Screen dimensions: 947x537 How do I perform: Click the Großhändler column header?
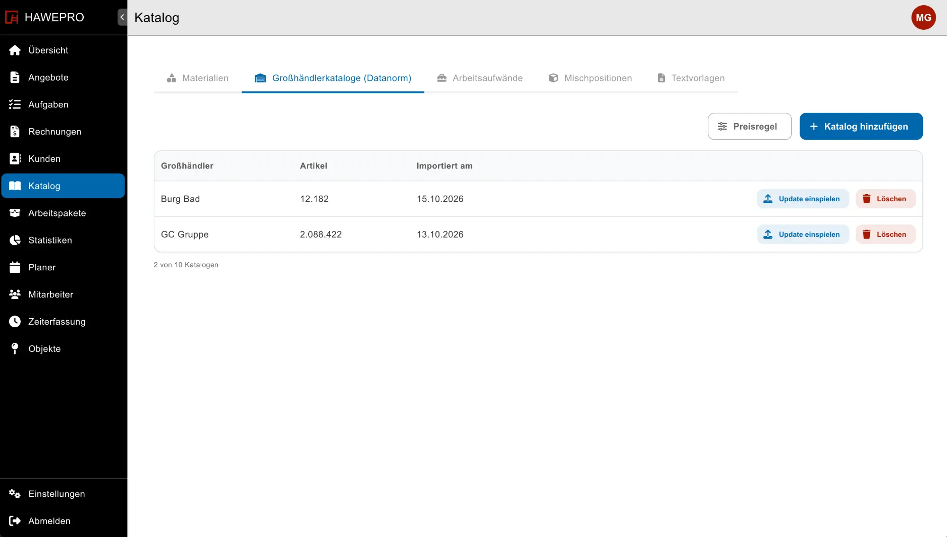click(187, 166)
